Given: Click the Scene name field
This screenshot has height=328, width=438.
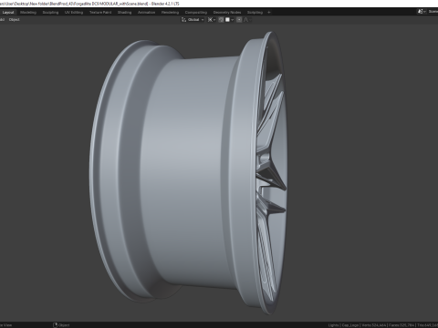Looking at the screenshot, I should pos(433,12).
